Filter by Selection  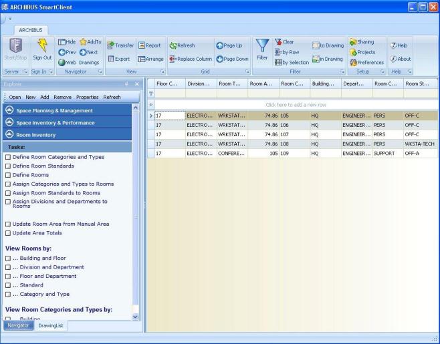[x=292, y=62]
